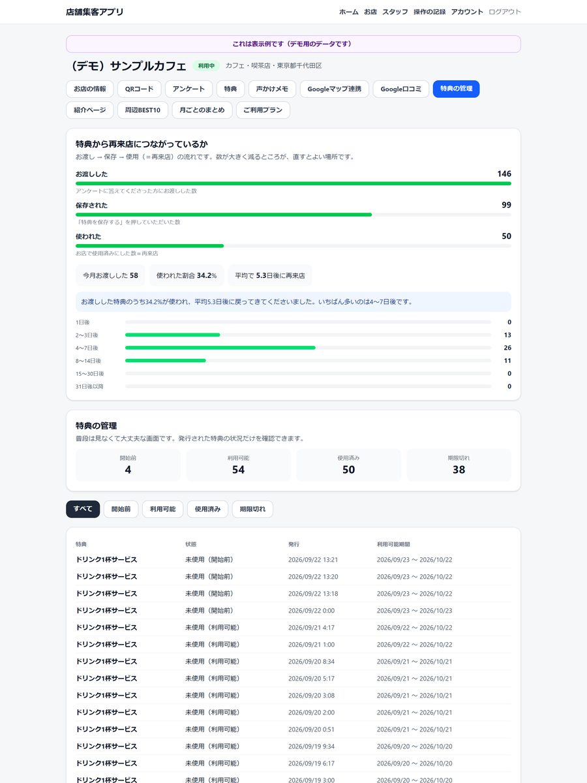View 操作の記録 from the header
The width and height of the screenshot is (587, 783).
click(x=430, y=12)
